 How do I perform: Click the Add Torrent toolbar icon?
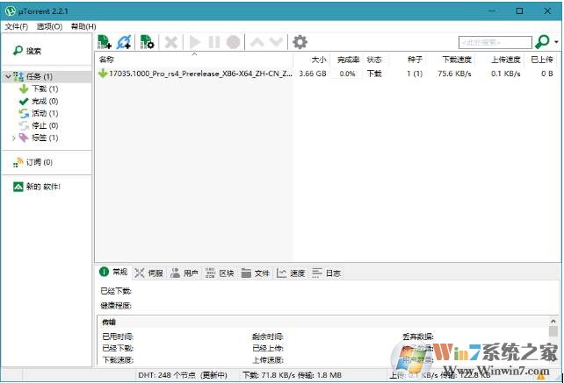(105, 42)
